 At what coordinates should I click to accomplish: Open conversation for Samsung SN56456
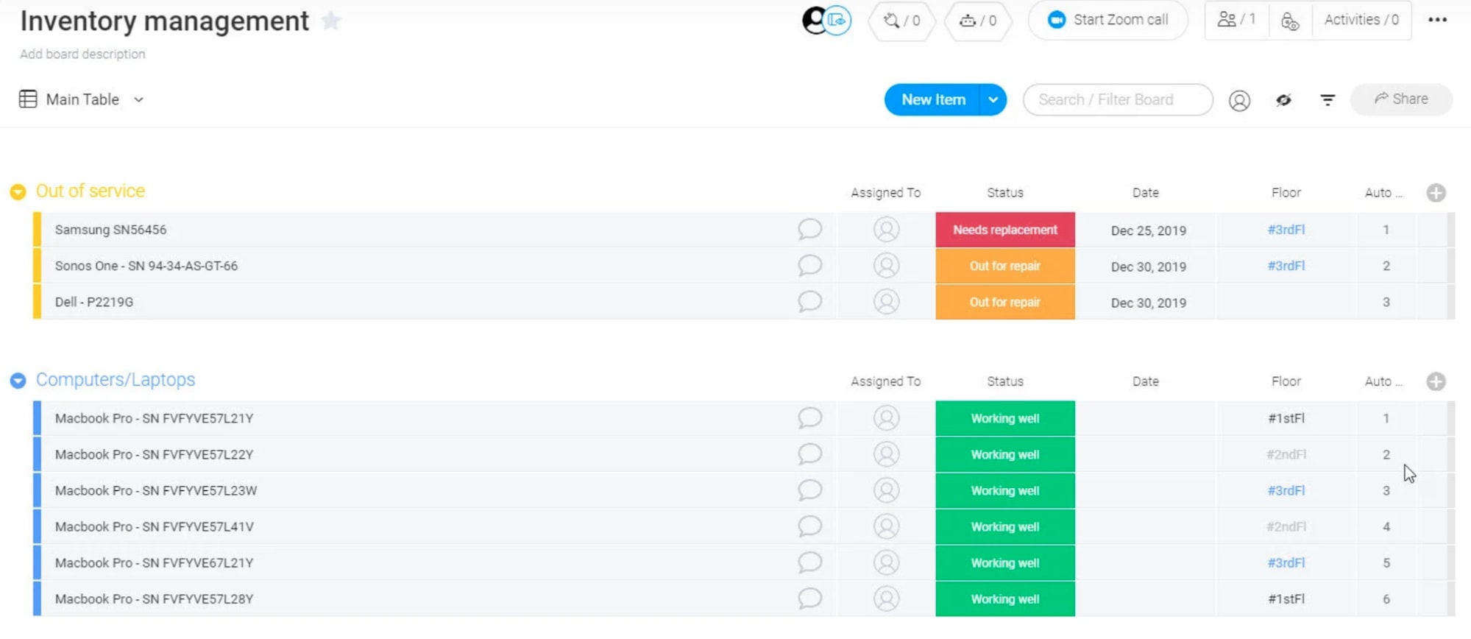coord(809,229)
